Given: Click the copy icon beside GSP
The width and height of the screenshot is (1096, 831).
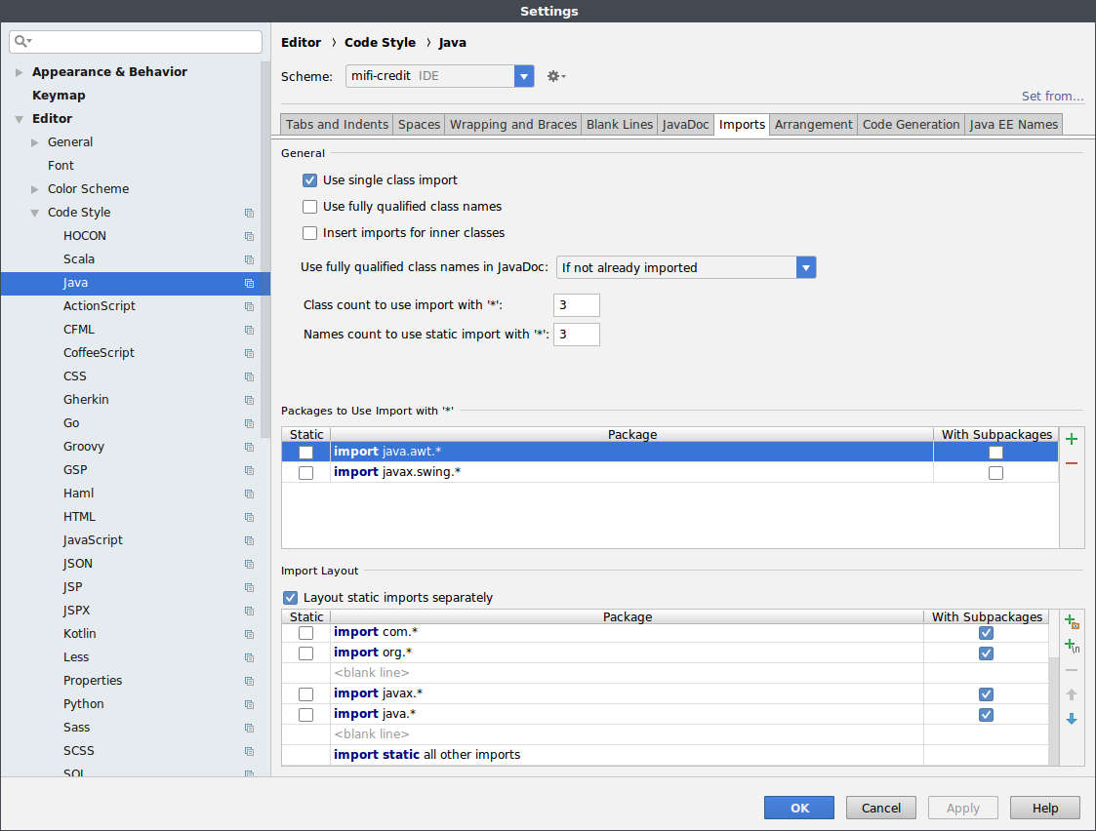Looking at the screenshot, I should pyautogui.click(x=249, y=470).
